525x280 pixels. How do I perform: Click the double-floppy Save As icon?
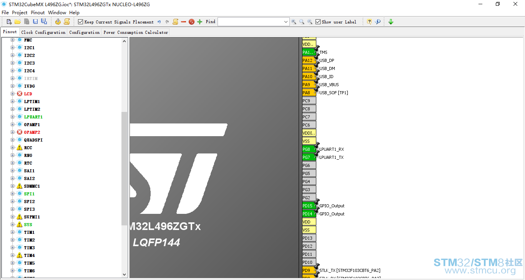pos(44,22)
